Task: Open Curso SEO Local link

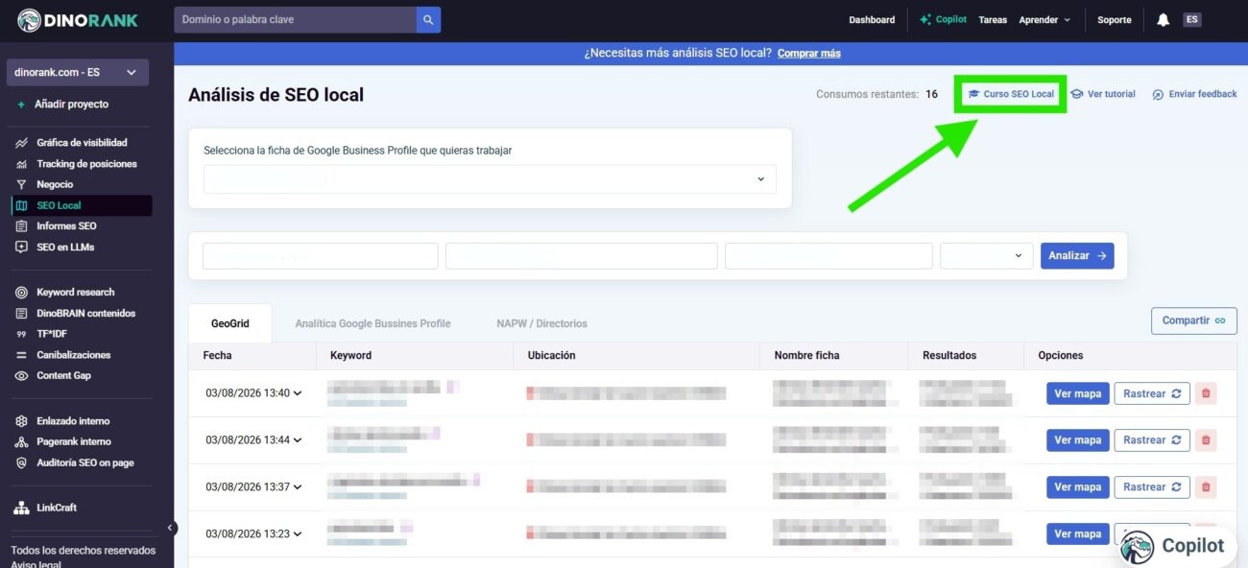Action: click(1011, 94)
